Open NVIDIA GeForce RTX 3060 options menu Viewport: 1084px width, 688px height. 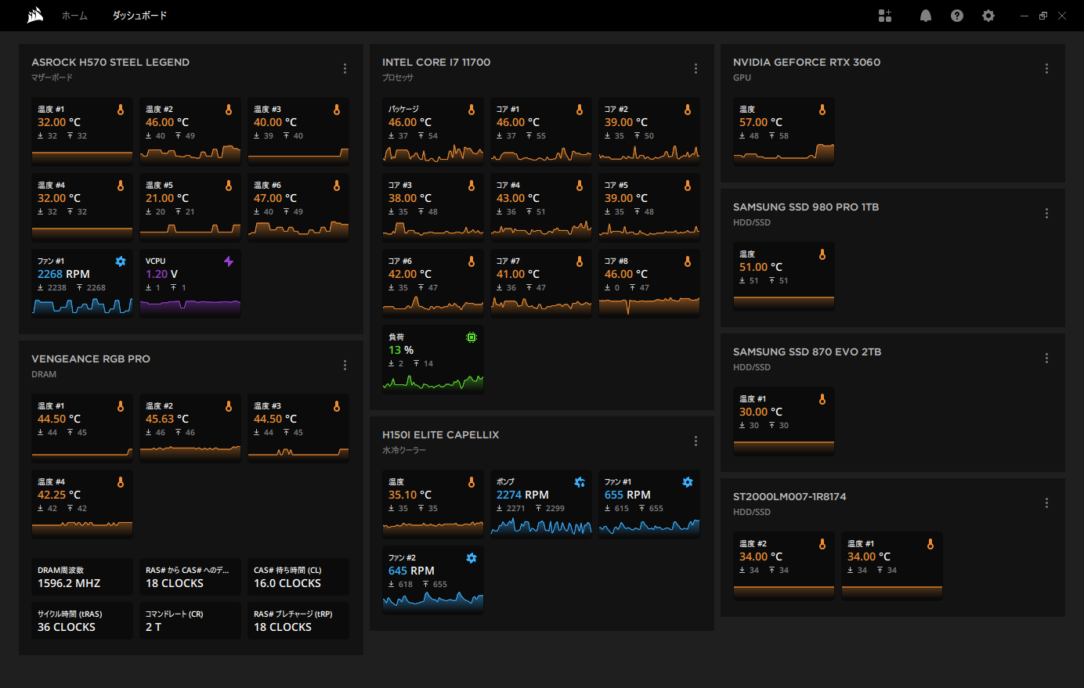coord(1046,69)
